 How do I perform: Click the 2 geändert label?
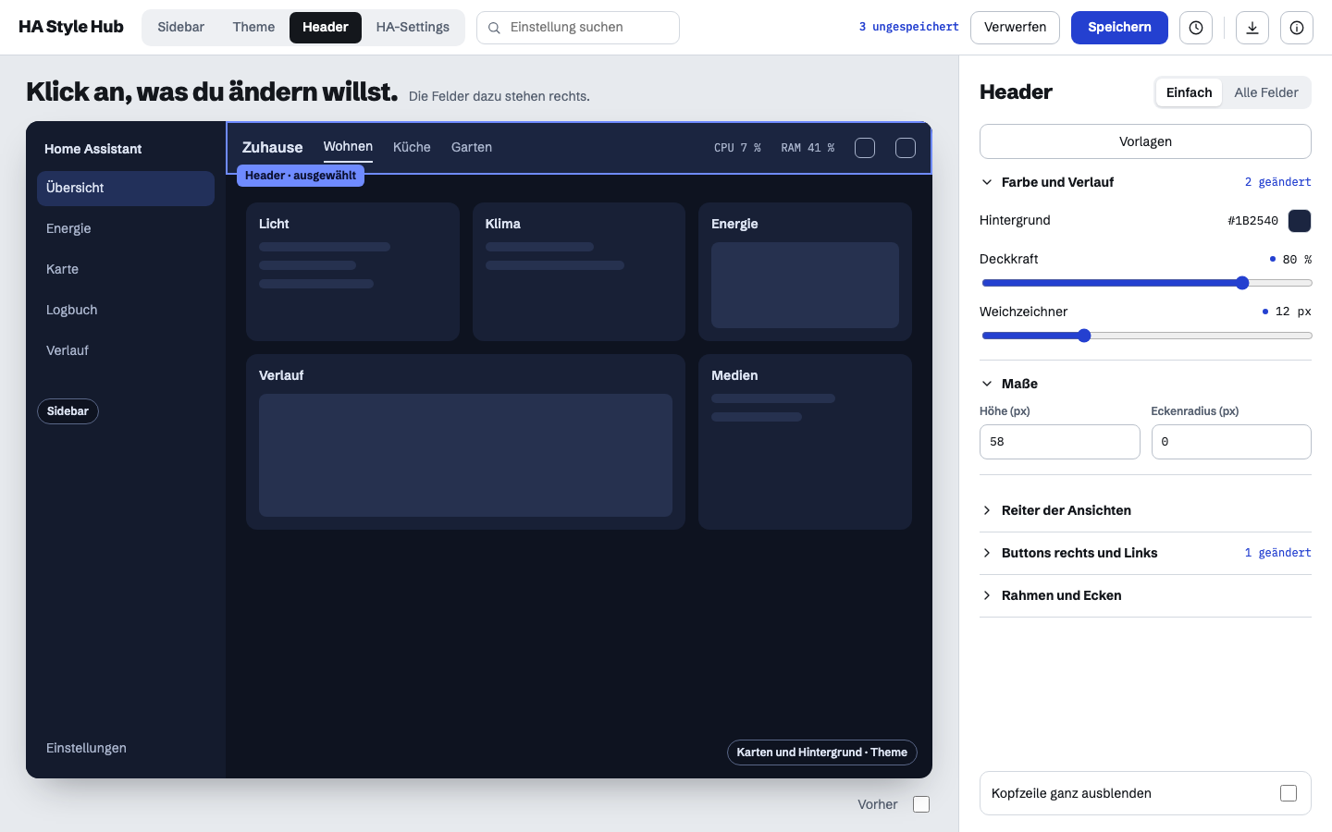[1277, 182]
